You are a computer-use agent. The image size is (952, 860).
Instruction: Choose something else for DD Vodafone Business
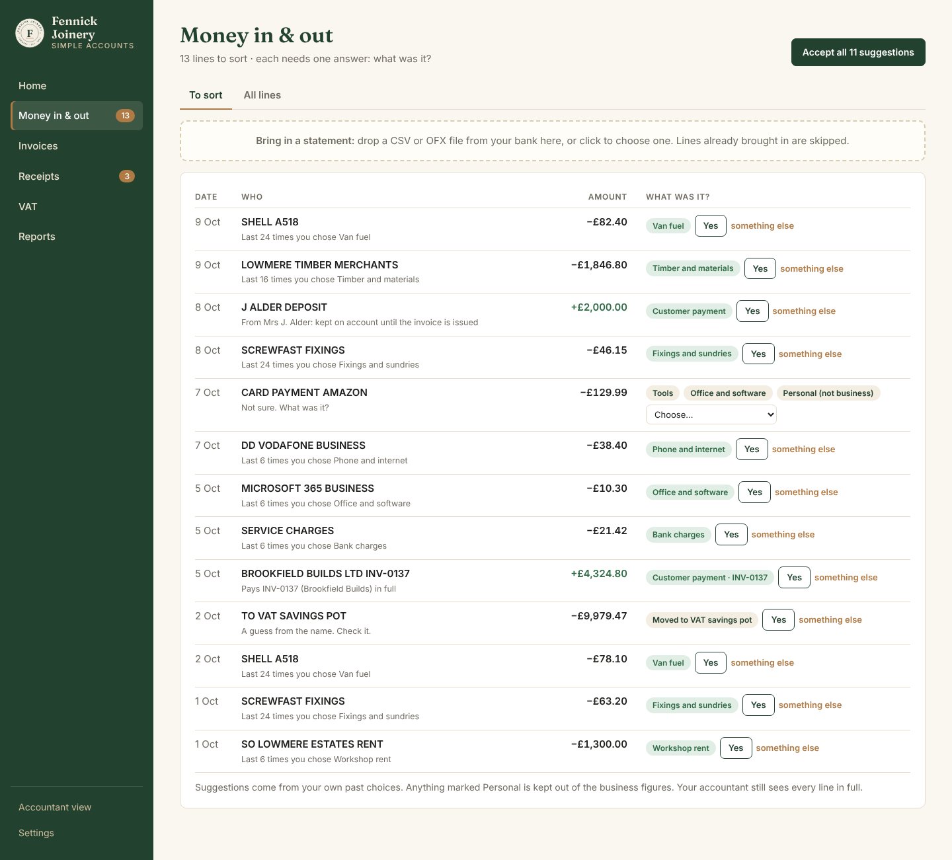(803, 449)
